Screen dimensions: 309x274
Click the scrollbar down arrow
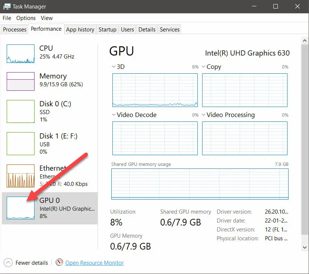tap(305, 247)
